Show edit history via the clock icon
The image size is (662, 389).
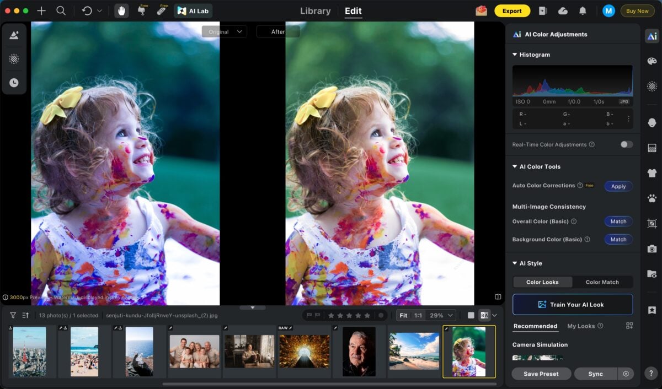pyautogui.click(x=14, y=83)
